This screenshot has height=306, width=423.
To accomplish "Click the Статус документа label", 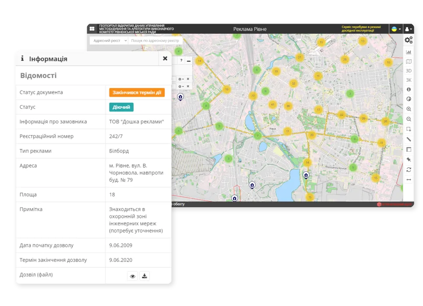I will [x=41, y=92].
